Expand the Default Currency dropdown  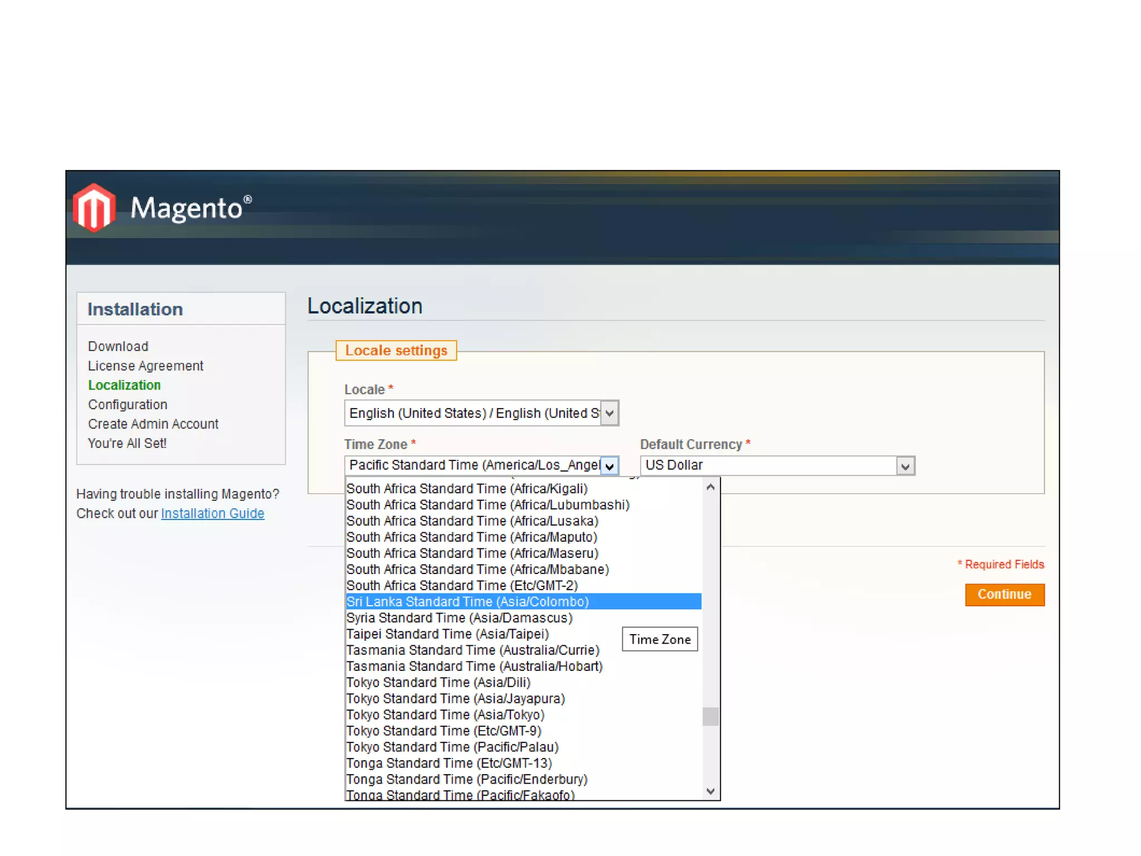click(905, 466)
